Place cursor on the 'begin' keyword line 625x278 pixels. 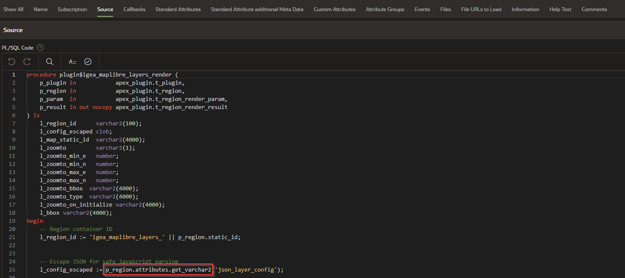(x=35, y=221)
